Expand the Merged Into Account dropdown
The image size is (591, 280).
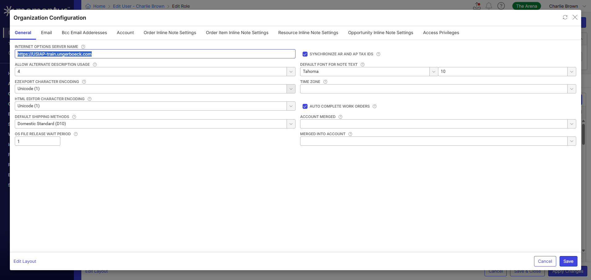coord(572,141)
